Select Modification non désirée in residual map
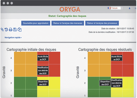 (x=117, y=83)
